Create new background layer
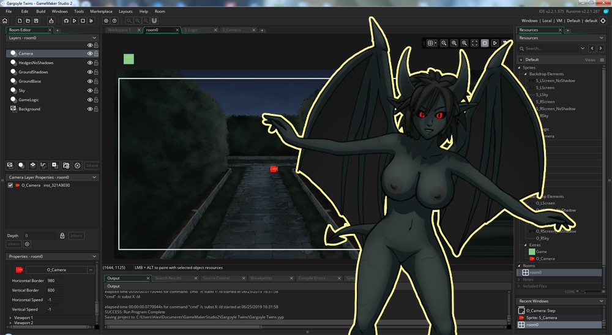The height and width of the screenshot is (335, 612). click(x=10, y=165)
